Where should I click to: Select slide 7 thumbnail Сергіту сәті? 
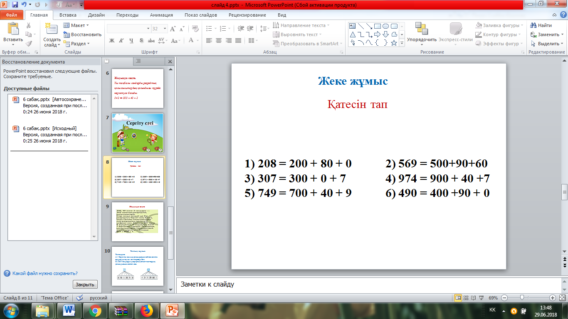[x=138, y=133]
